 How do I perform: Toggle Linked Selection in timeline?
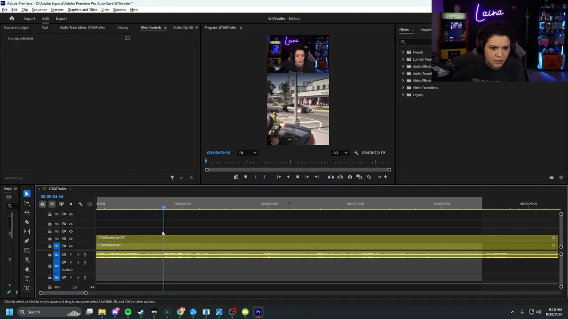pos(61,204)
